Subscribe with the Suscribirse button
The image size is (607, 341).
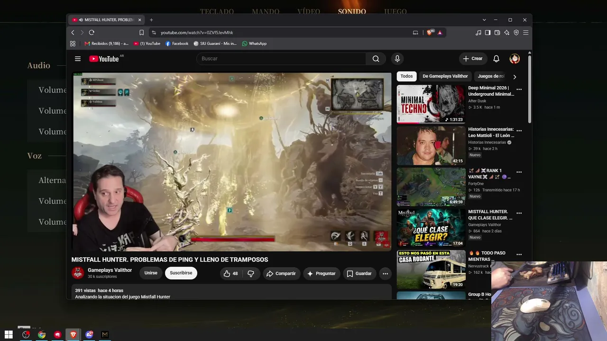click(x=181, y=273)
